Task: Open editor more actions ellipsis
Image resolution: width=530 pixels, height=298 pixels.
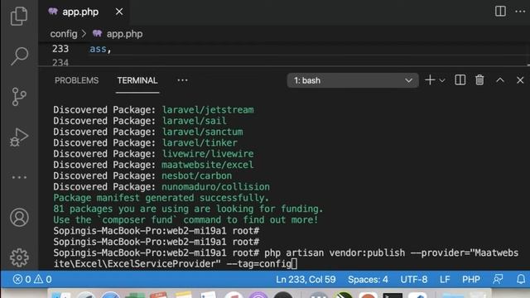Action: (x=520, y=12)
